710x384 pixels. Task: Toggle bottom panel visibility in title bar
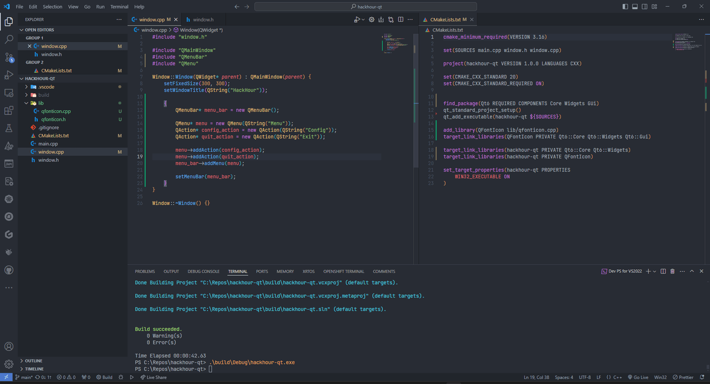[635, 7]
